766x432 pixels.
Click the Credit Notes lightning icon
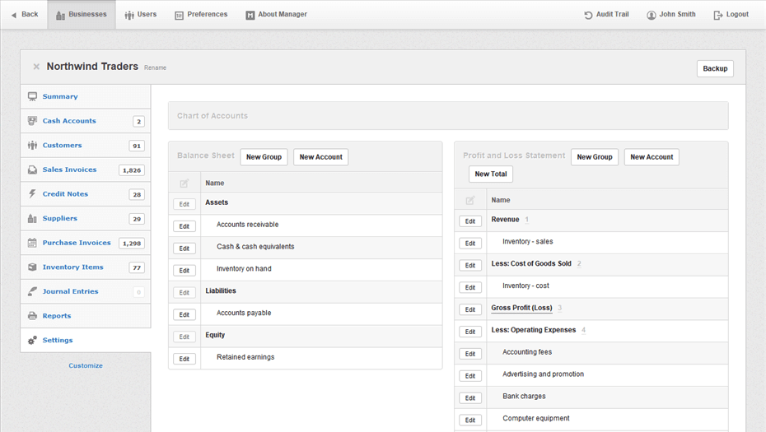pyautogui.click(x=32, y=194)
